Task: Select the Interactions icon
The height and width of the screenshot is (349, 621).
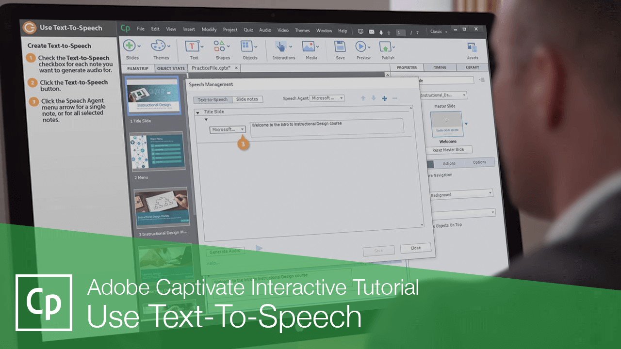Action: click(282, 46)
